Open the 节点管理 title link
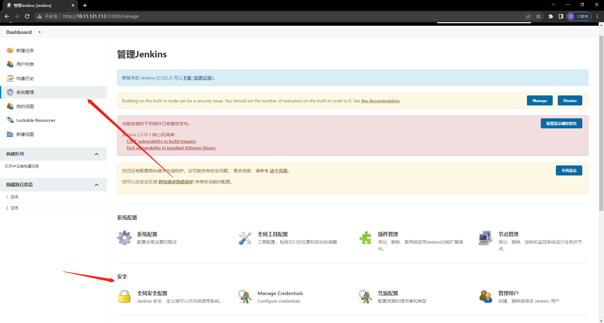604x323 pixels. 508,234
